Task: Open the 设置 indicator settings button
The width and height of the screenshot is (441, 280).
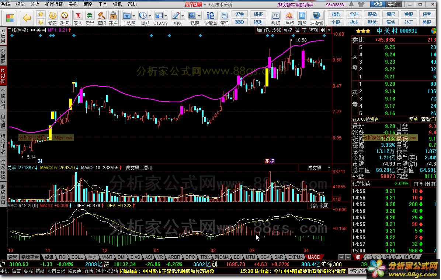Action: (x=13, y=257)
